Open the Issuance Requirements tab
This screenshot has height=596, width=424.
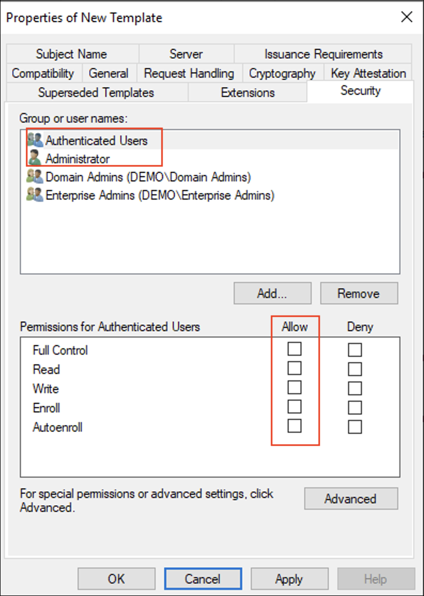coord(323,54)
